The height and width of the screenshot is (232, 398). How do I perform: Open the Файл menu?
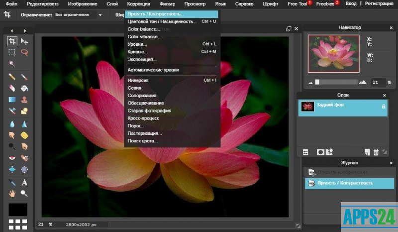(11, 4)
